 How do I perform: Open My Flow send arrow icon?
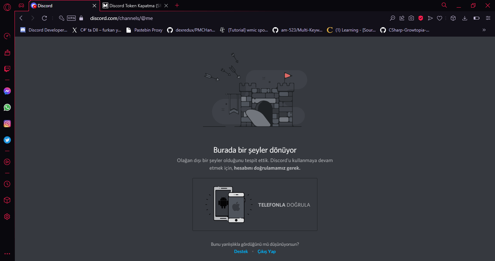coord(430,18)
